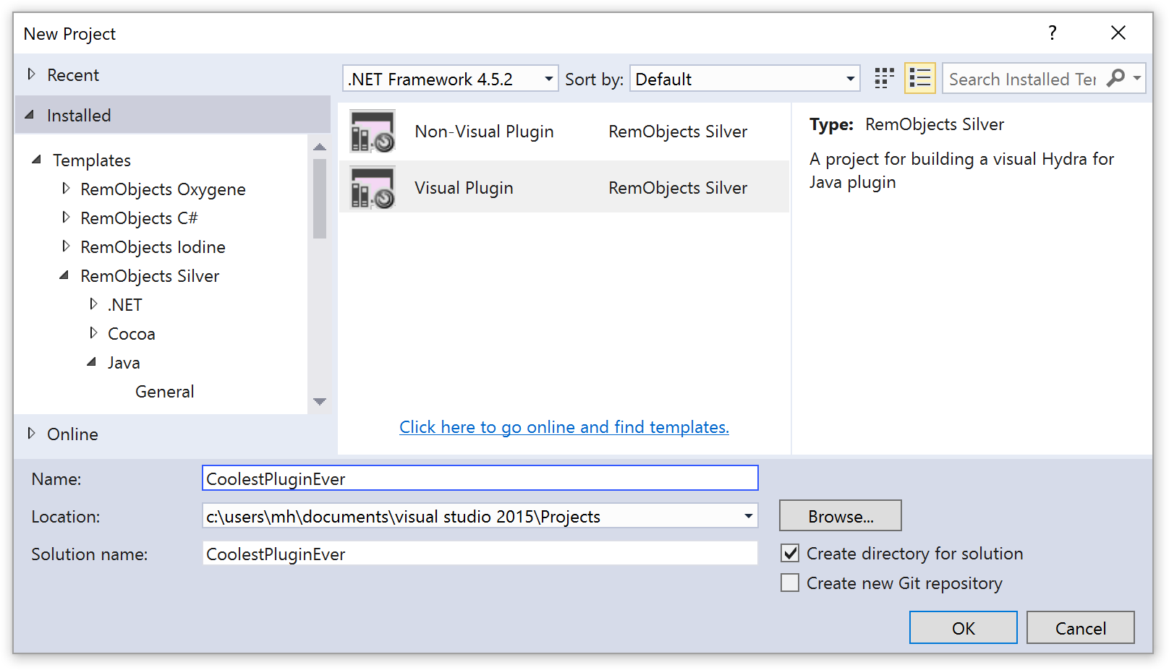This screenshot has height=670, width=1169.
Task: Click the tree scrollbar up arrow
Action: coord(320,147)
